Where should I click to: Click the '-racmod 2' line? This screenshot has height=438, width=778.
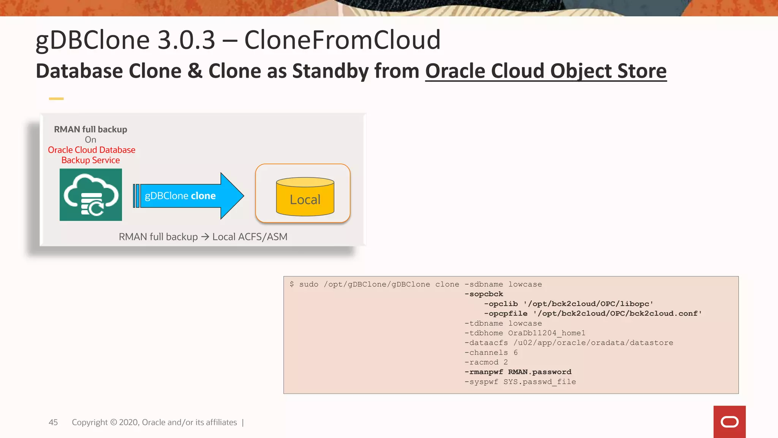click(486, 362)
